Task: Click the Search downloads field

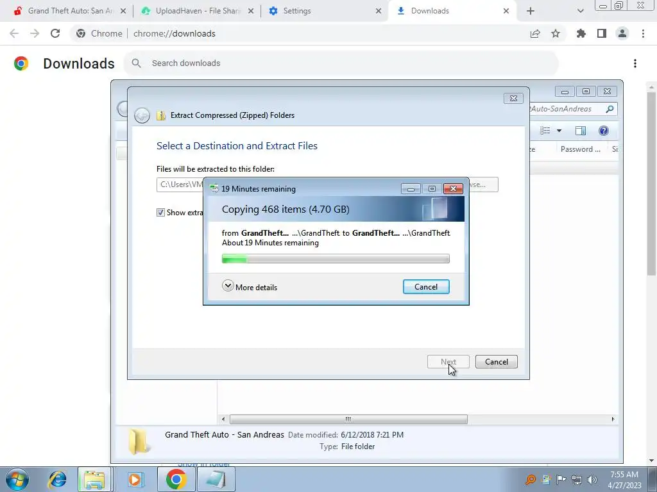Action: pos(341,63)
